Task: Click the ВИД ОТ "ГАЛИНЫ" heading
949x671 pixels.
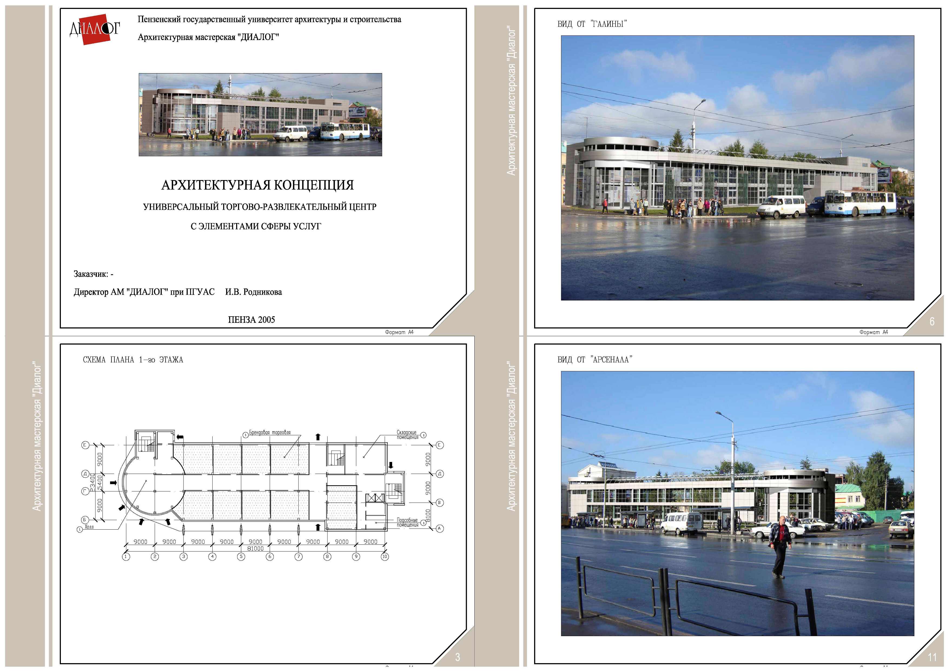Action: (x=592, y=24)
